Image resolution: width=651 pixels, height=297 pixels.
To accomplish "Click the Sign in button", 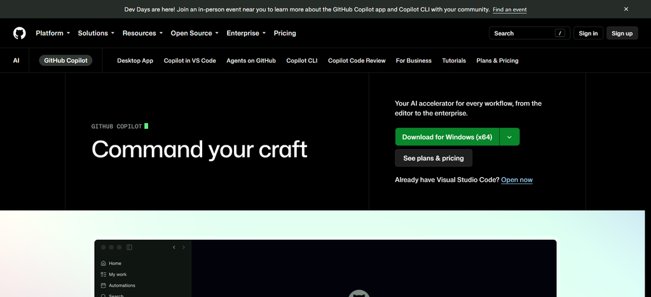I will (x=588, y=33).
